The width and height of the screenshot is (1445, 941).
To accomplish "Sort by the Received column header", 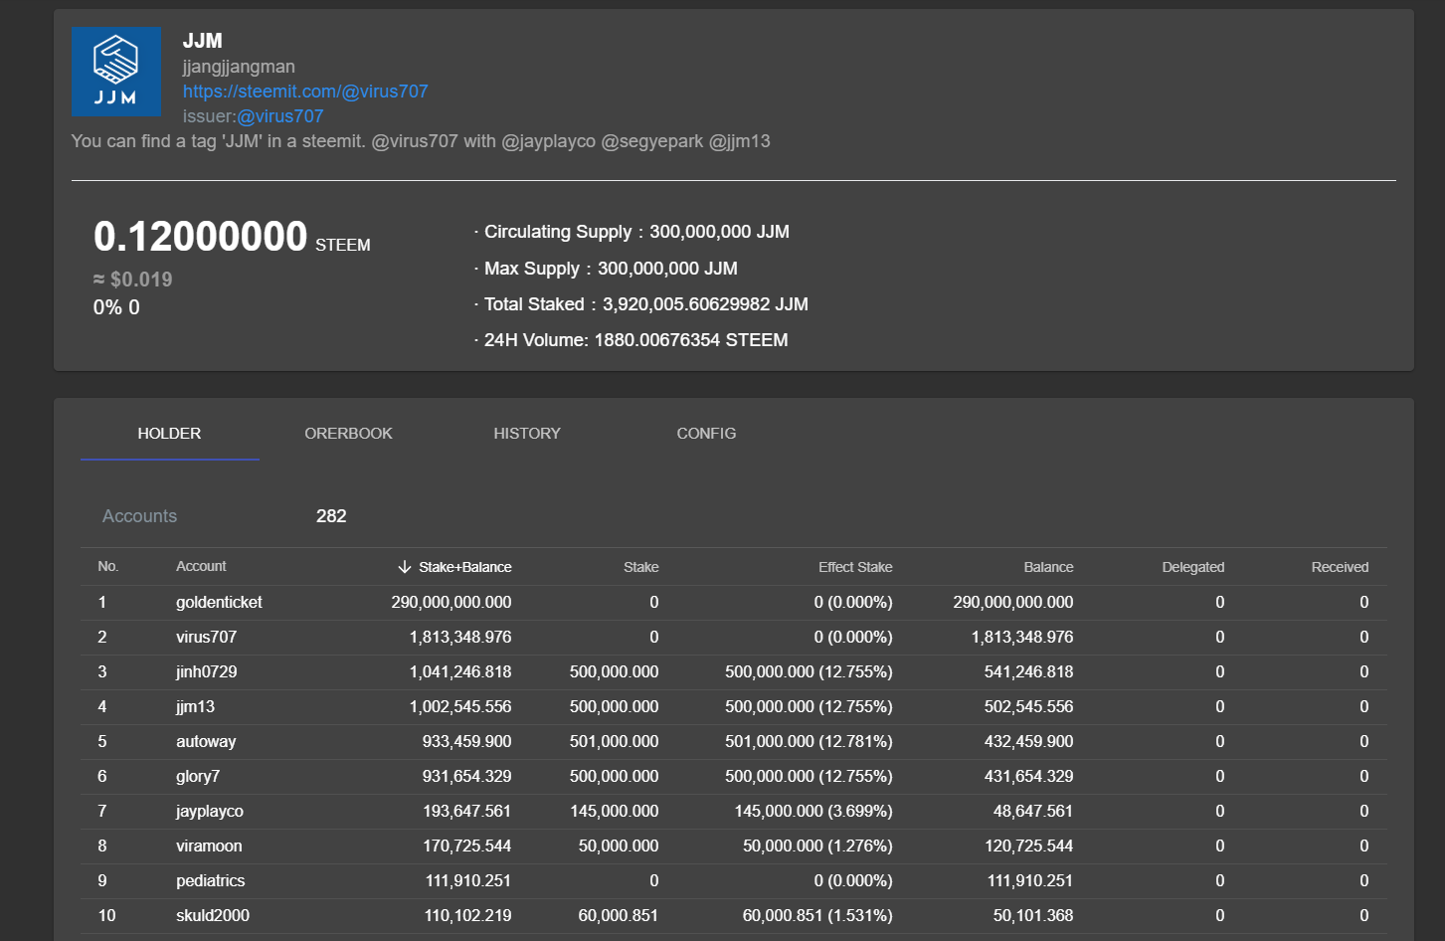I will 1340,567.
